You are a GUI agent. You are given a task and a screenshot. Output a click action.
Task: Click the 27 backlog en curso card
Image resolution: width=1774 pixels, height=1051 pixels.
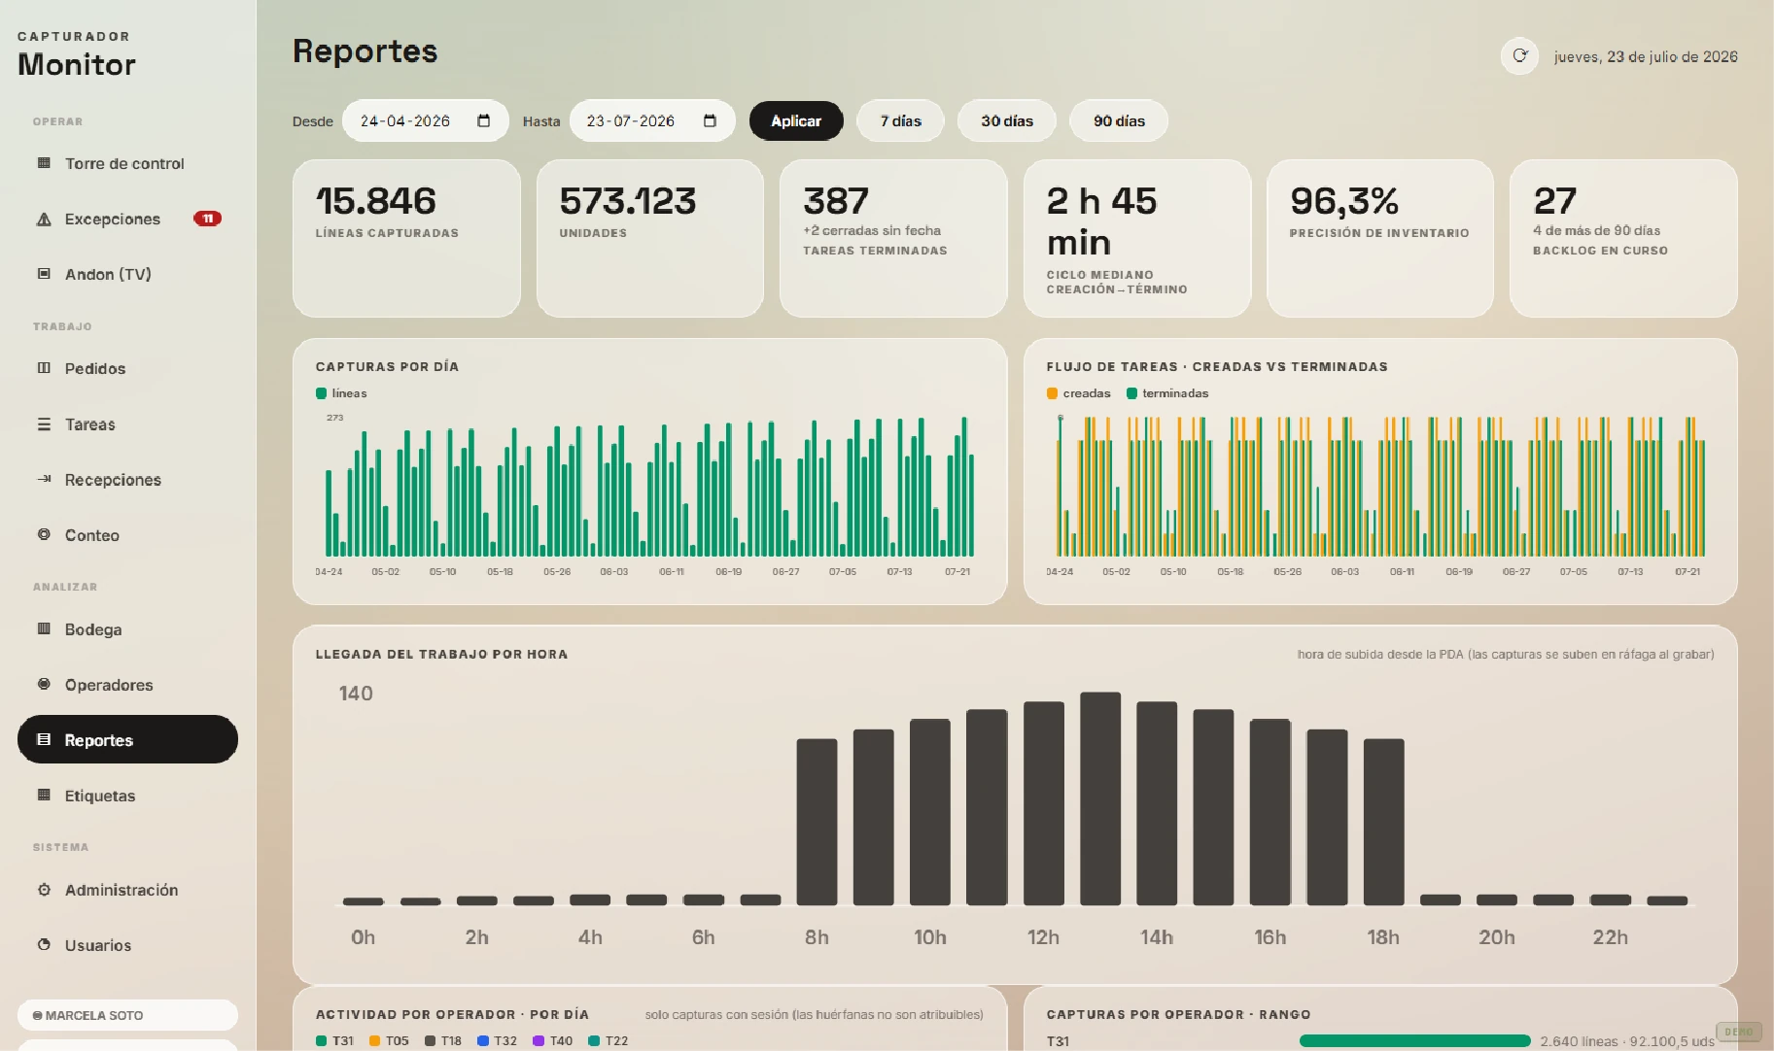coord(1623,238)
